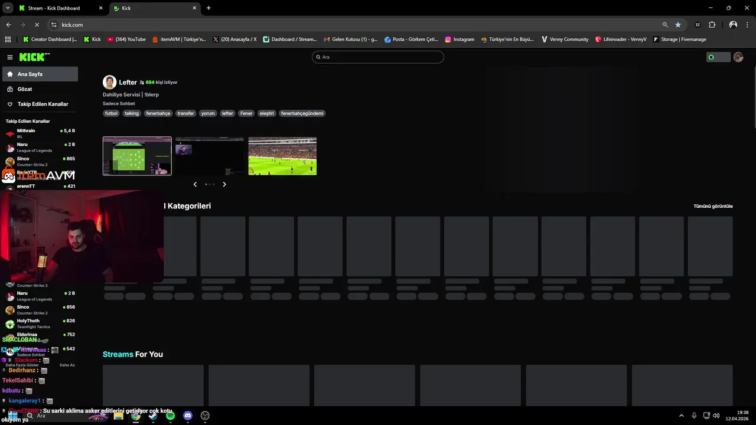Select the dark middle stream thumbnail
The width and height of the screenshot is (756, 425).
point(210,156)
